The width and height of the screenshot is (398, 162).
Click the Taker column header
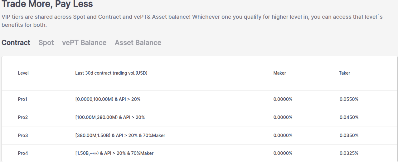[344, 73]
